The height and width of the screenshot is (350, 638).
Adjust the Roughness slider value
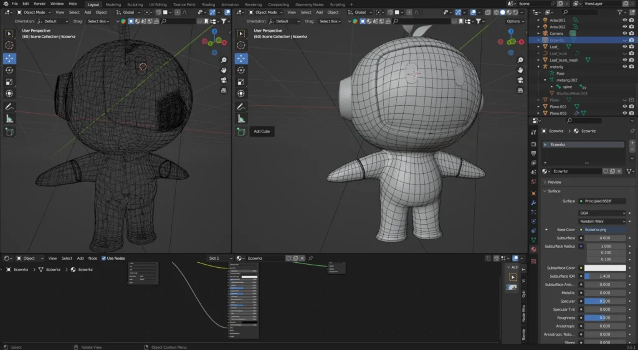pos(604,318)
